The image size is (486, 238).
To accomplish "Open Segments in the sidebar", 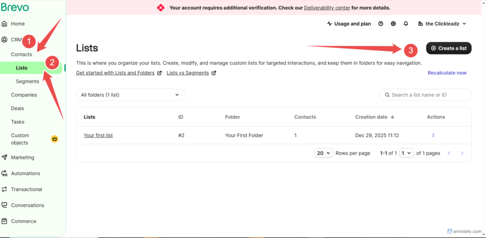I will pos(28,82).
